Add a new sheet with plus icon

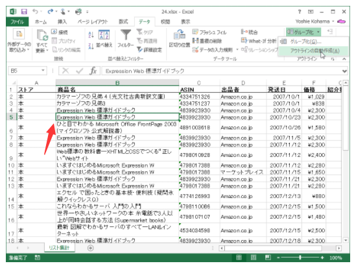[90, 248]
